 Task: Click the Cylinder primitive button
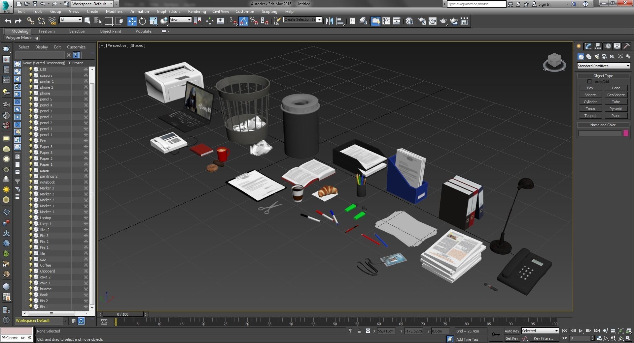tap(590, 102)
